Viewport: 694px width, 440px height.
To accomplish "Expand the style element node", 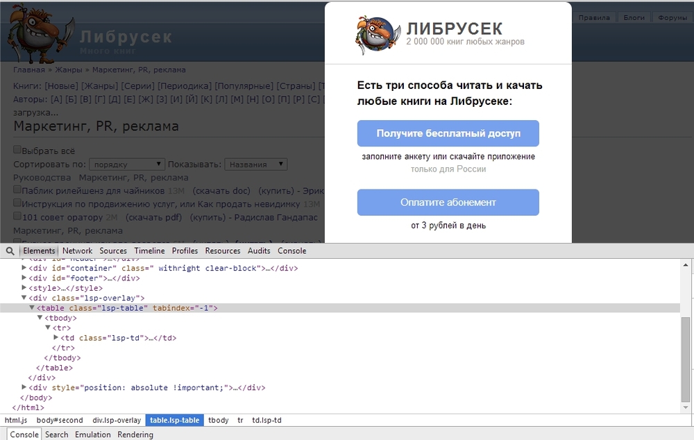I will [x=24, y=288].
